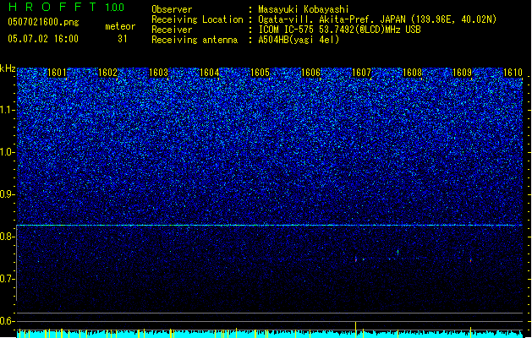Click the ICOM IC-575 receiver text

tap(339, 30)
